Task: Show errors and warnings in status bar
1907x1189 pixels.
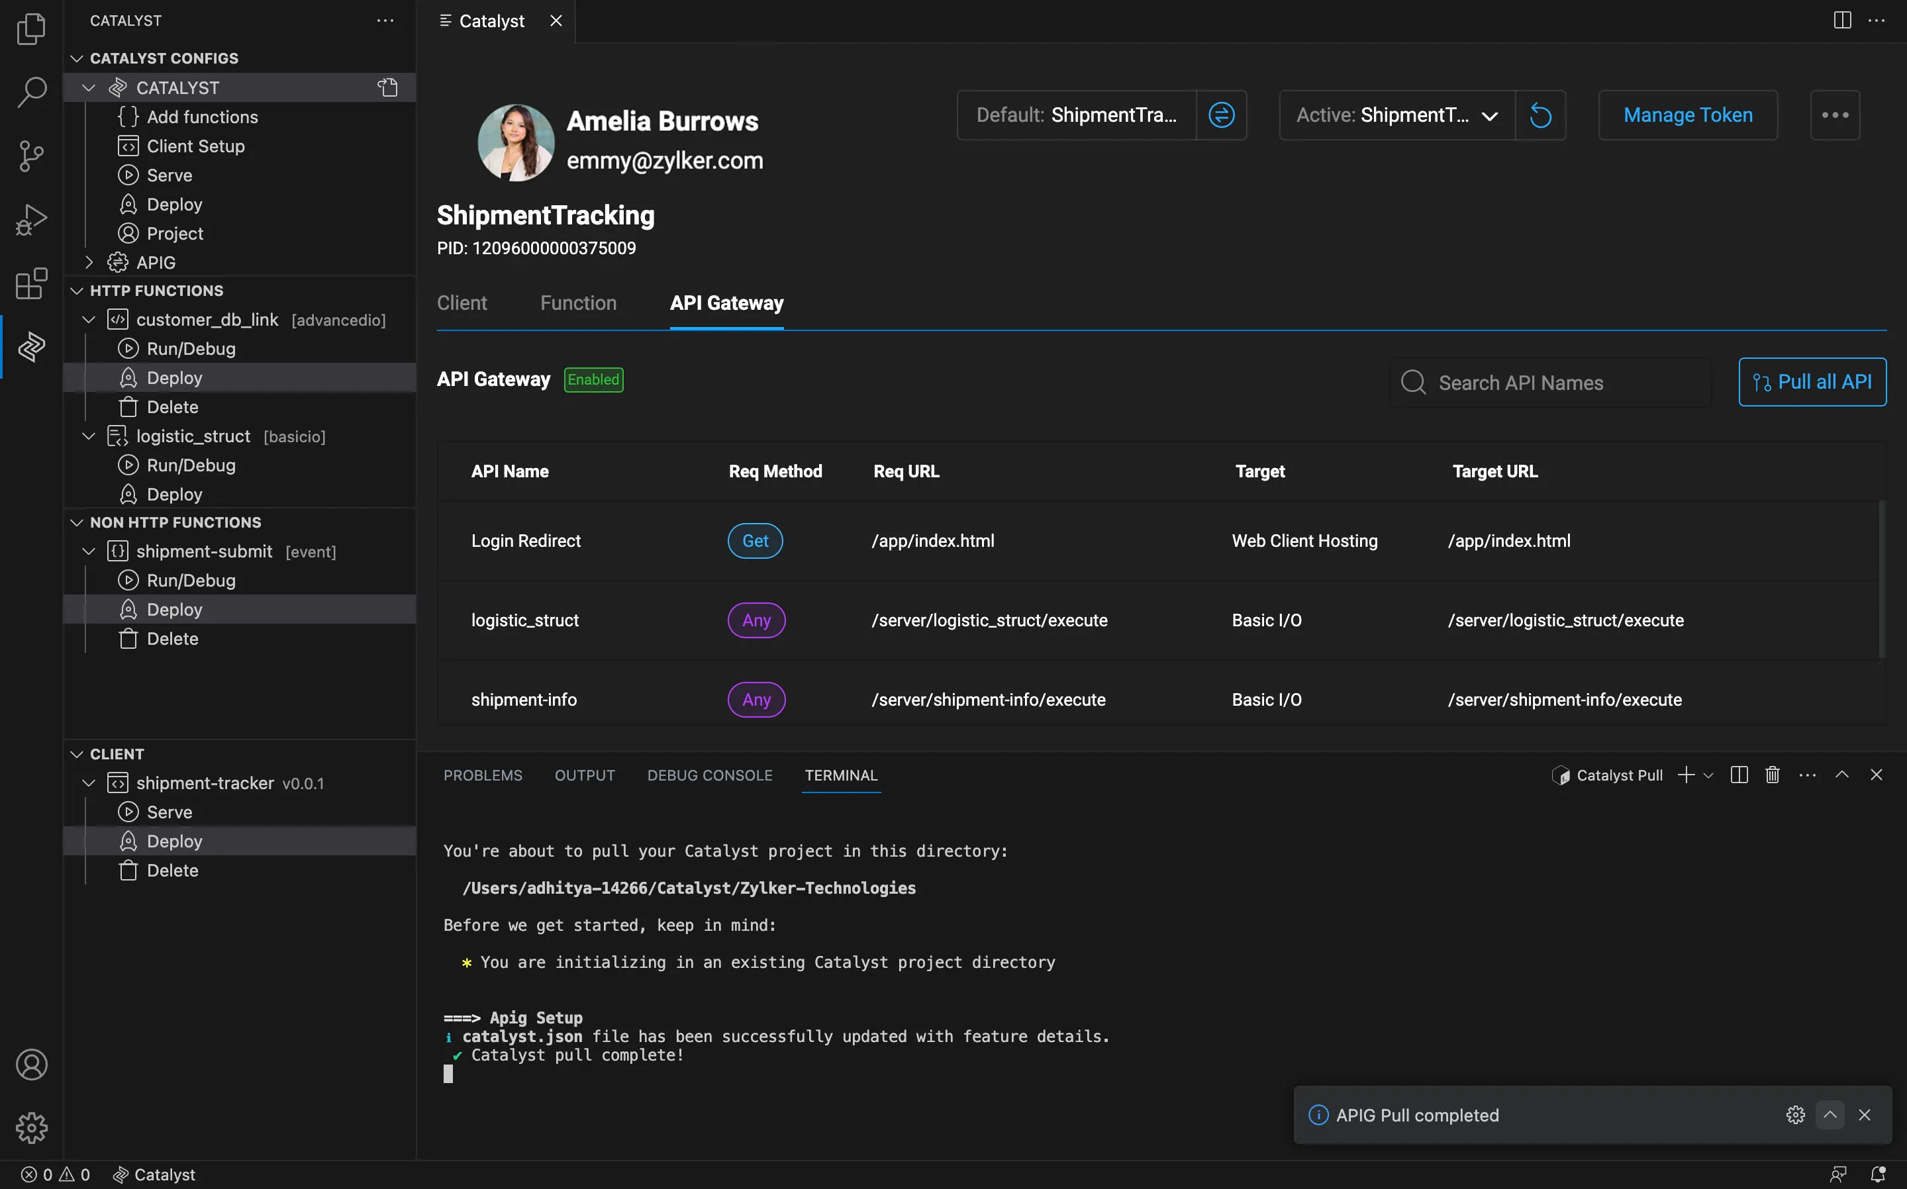Action: [55, 1174]
